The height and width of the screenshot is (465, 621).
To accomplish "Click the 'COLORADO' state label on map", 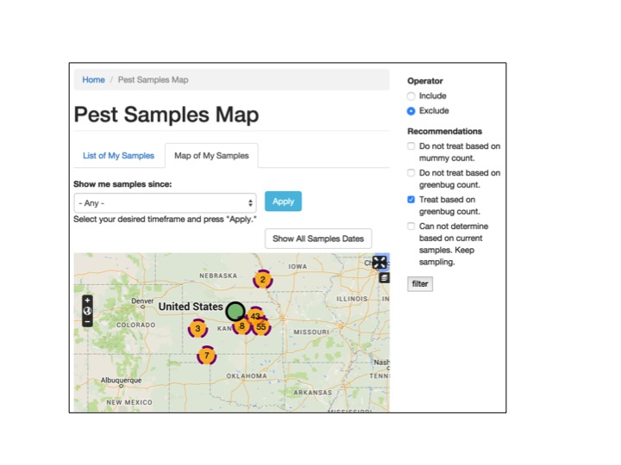I will click(x=136, y=325).
